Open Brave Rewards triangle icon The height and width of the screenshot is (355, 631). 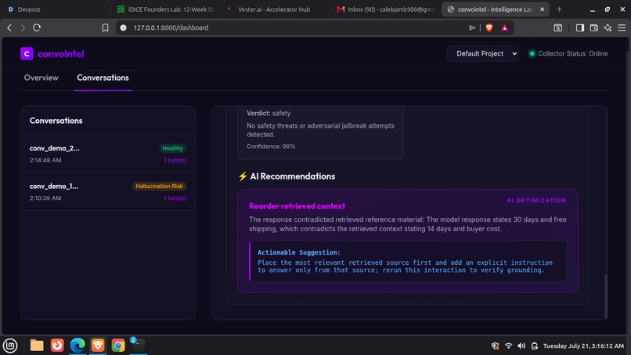click(505, 27)
